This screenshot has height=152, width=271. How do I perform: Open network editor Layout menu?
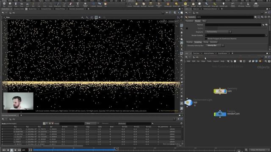(x=216, y=61)
